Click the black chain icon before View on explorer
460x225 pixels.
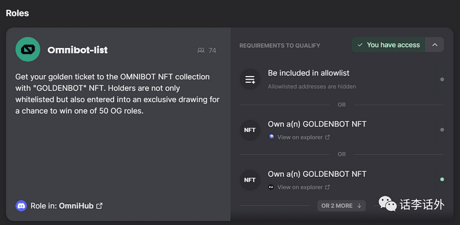(x=271, y=187)
